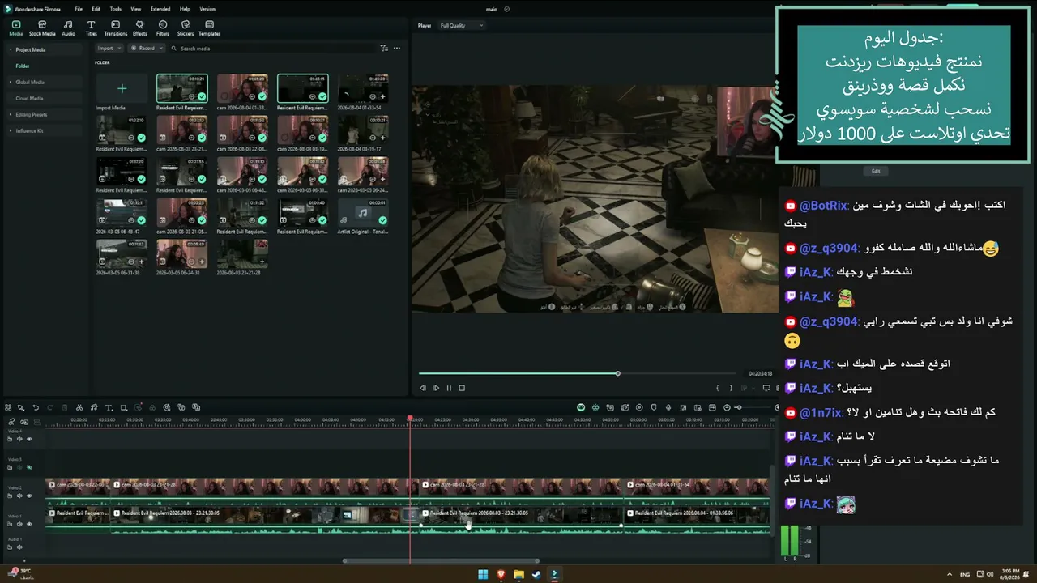Toggle timeline auto link
The width and height of the screenshot is (1037, 583).
11,422
